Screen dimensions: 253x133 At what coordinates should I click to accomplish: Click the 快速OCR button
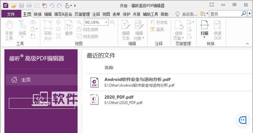tap(218, 30)
